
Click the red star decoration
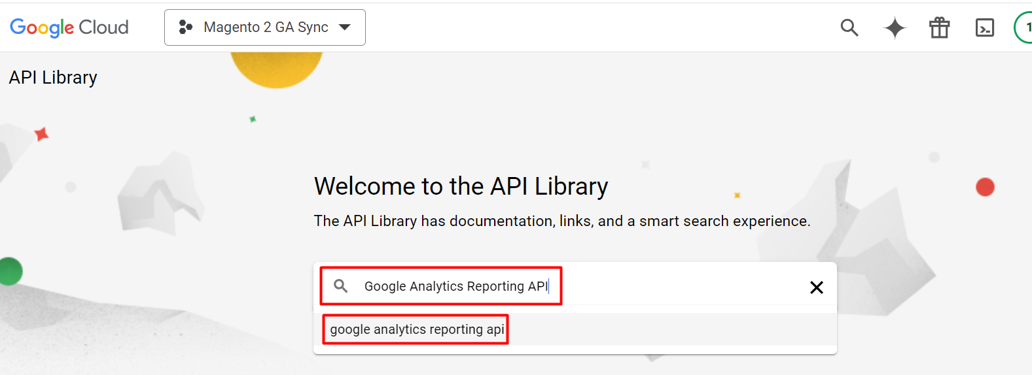(x=41, y=134)
